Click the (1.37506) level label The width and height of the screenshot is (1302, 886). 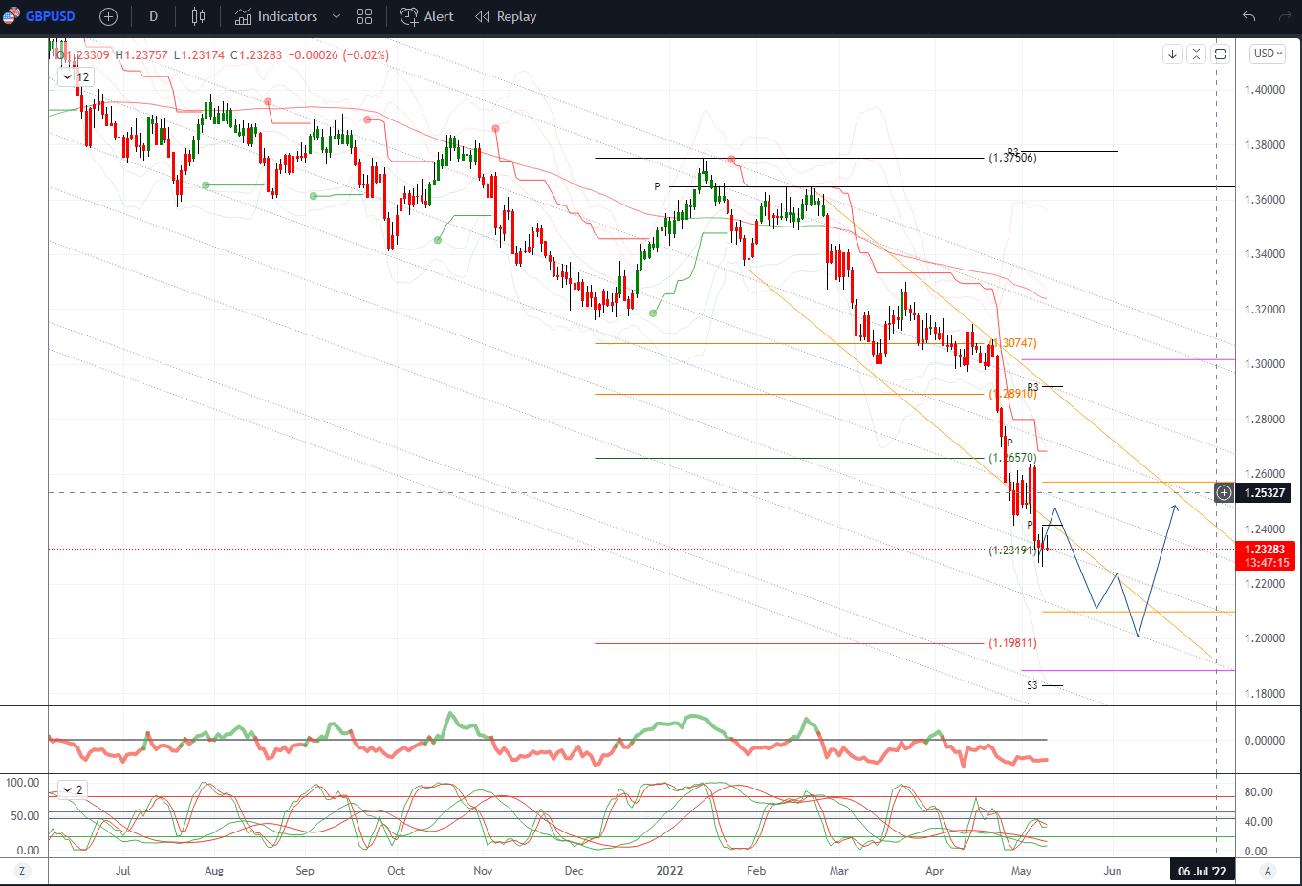tap(1012, 158)
